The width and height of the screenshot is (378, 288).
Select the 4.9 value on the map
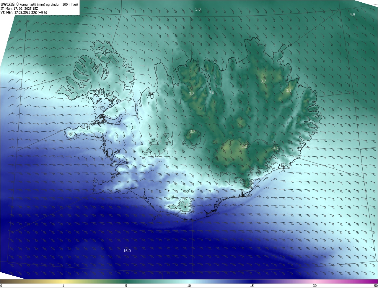(x=352, y=14)
